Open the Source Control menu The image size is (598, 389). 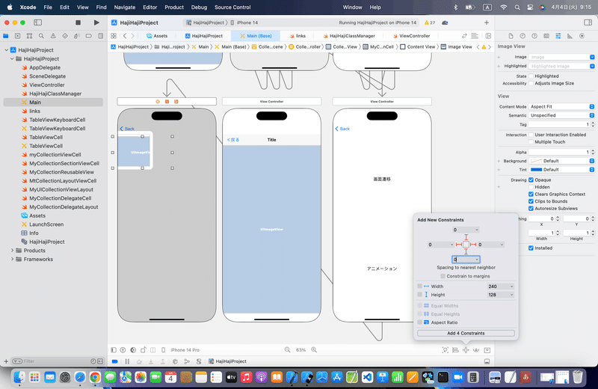(232, 7)
